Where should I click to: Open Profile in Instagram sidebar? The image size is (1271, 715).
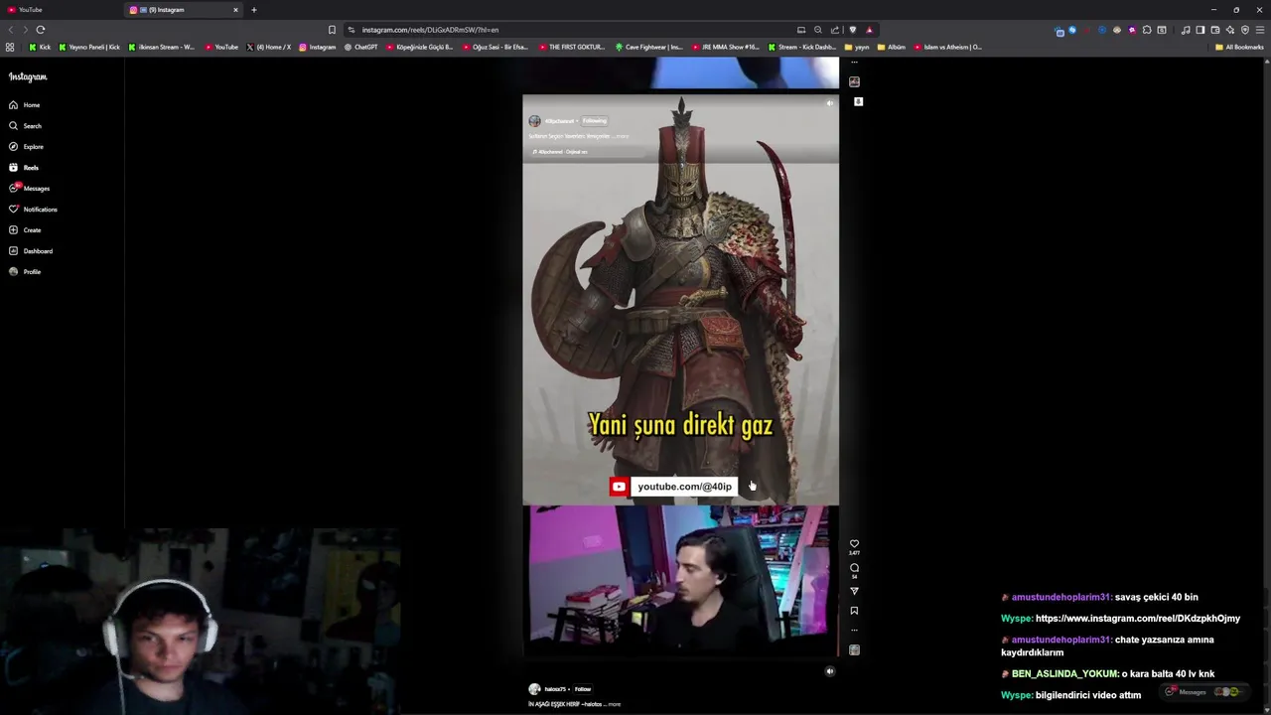pos(26,272)
